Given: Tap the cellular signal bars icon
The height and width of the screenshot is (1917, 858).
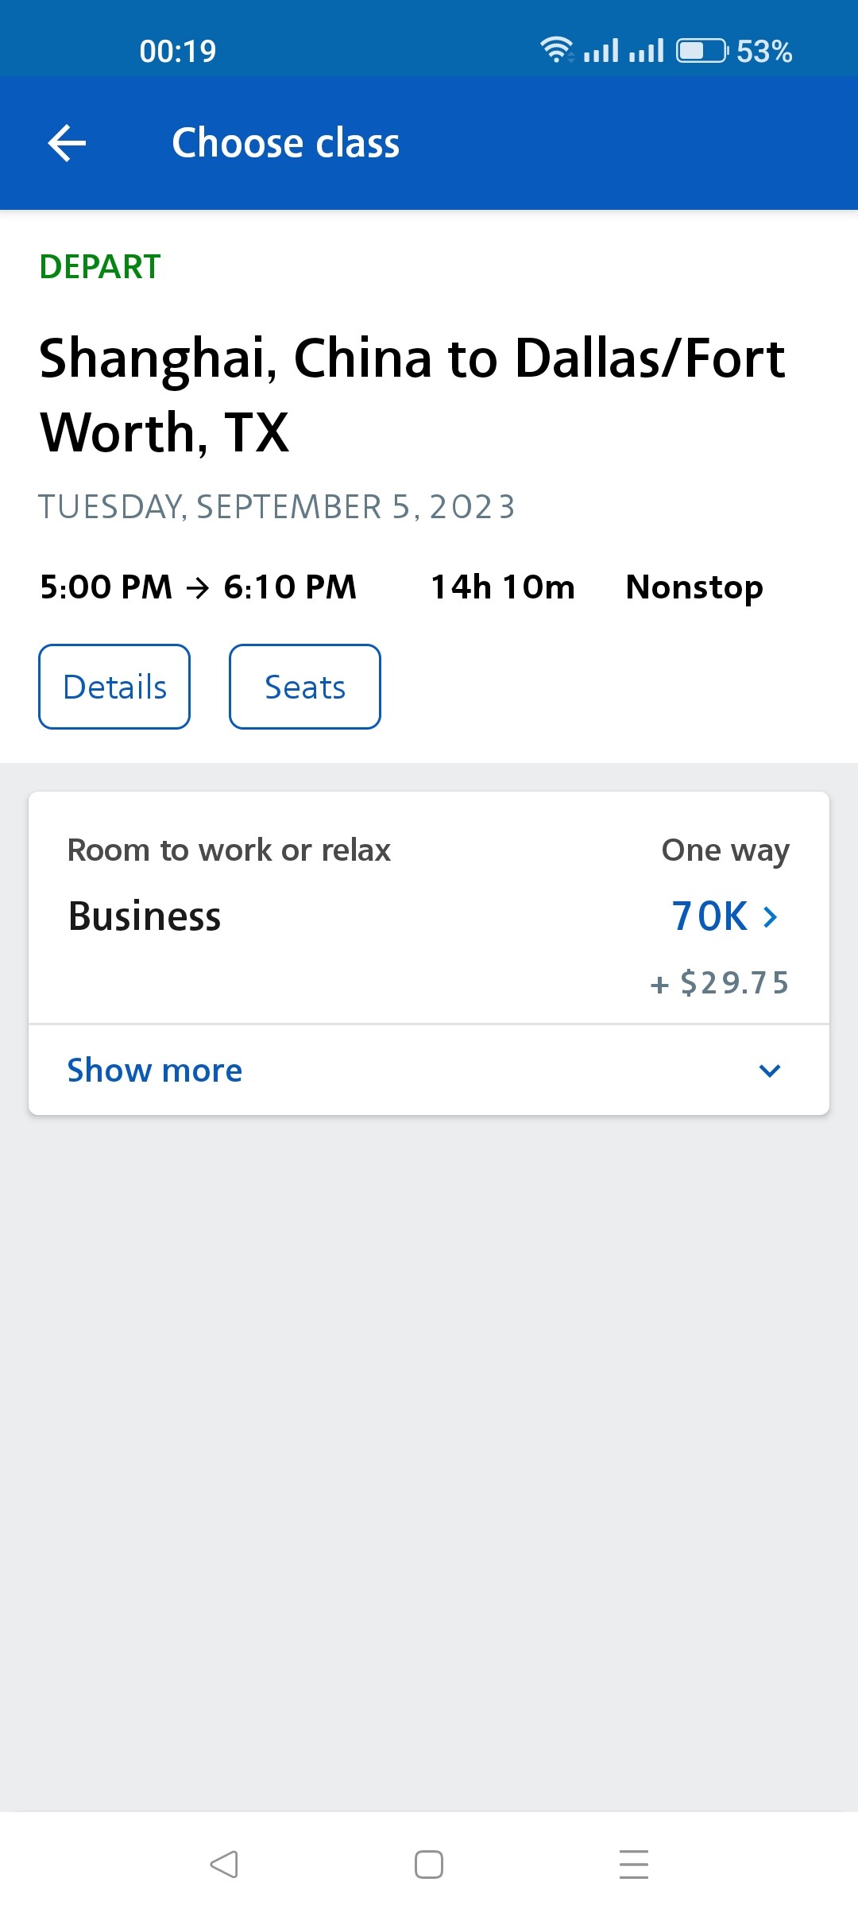Looking at the screenshot, I should [x=624, y=51].
